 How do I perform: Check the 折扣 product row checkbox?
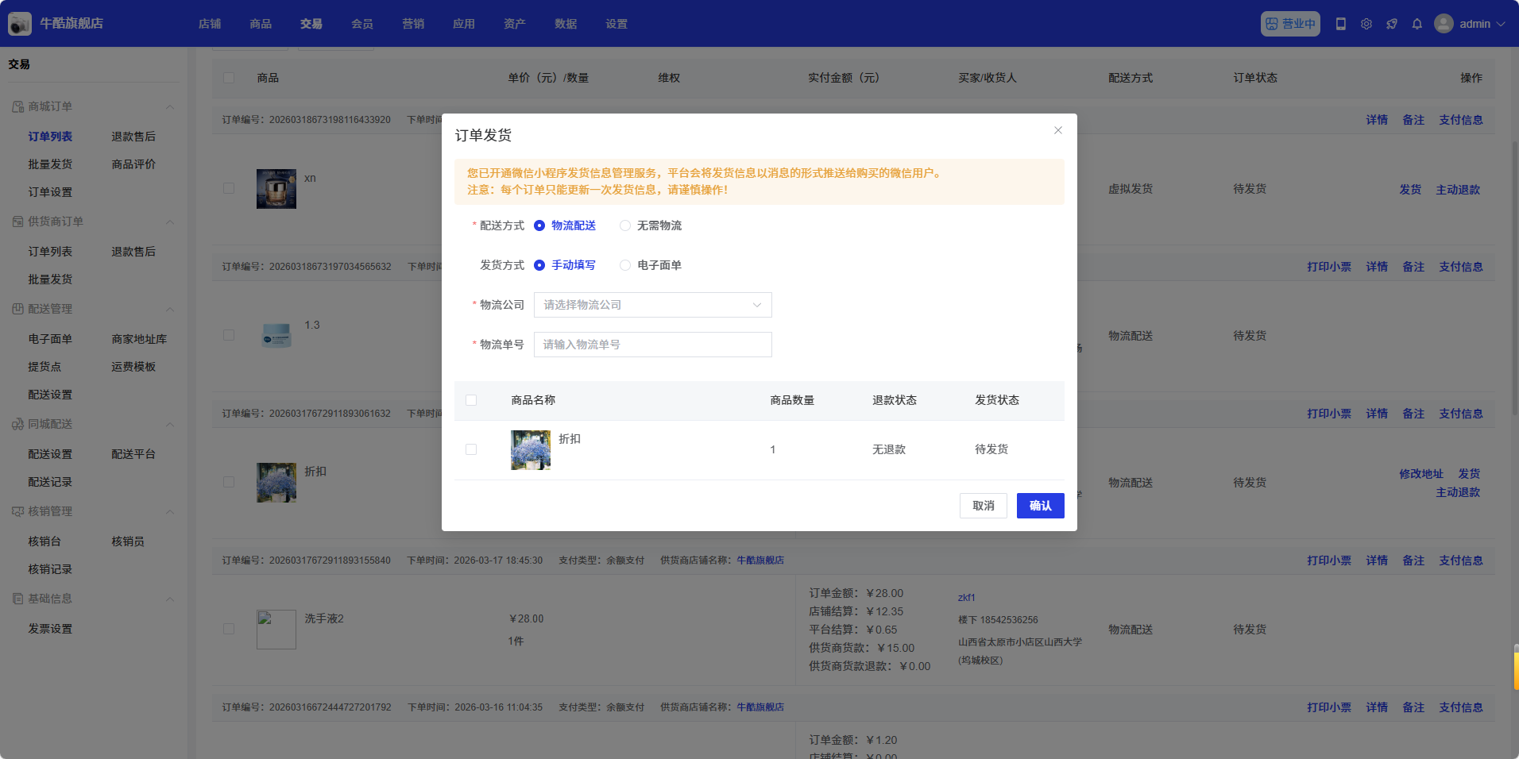click(471, 449)
